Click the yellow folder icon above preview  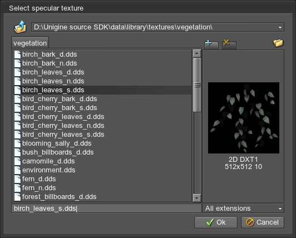click(278, 43)
